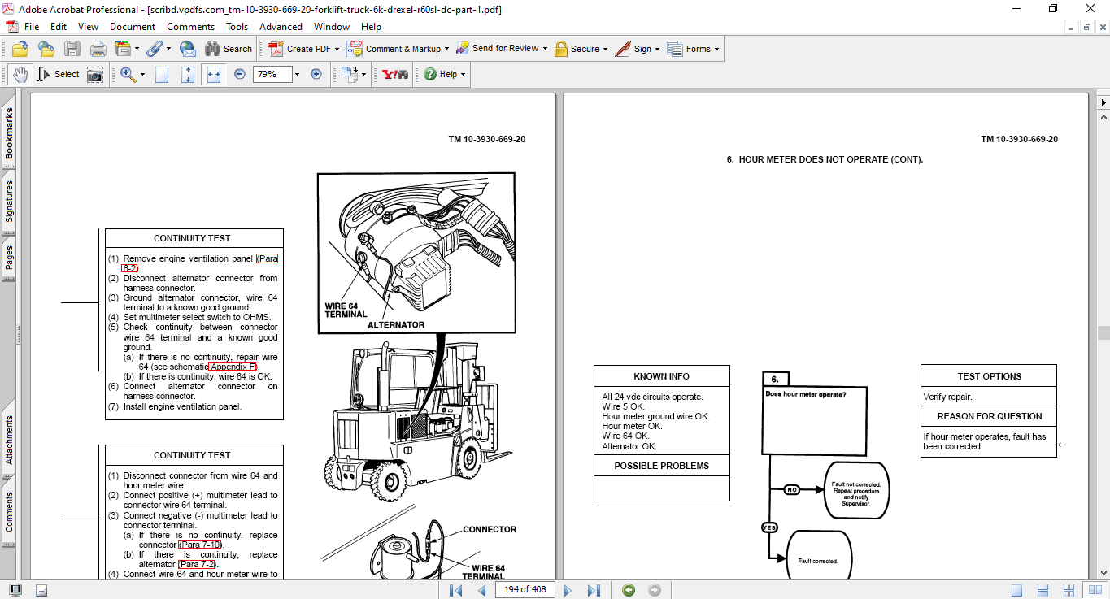Open the zoom percentage dropdown arrow
The width and height of the screenshot is (1110, 599).
(x=297, y=74)
